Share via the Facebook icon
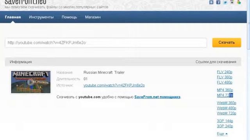Image resolution: width=250 pixels, height=140 pixels. pos(218,2)
